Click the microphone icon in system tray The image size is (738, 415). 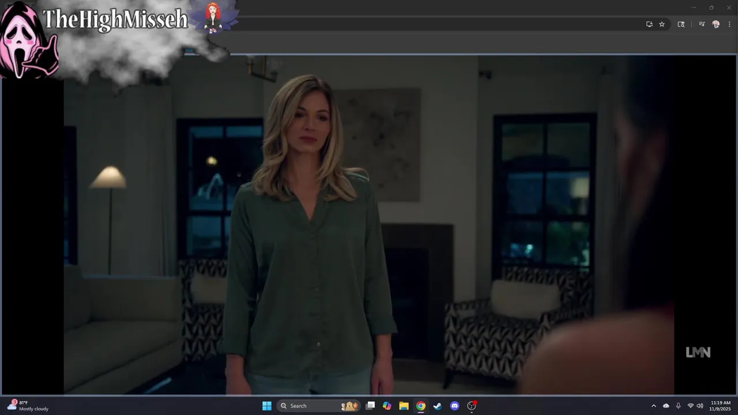pyautogui.click(x=678, y=406)
